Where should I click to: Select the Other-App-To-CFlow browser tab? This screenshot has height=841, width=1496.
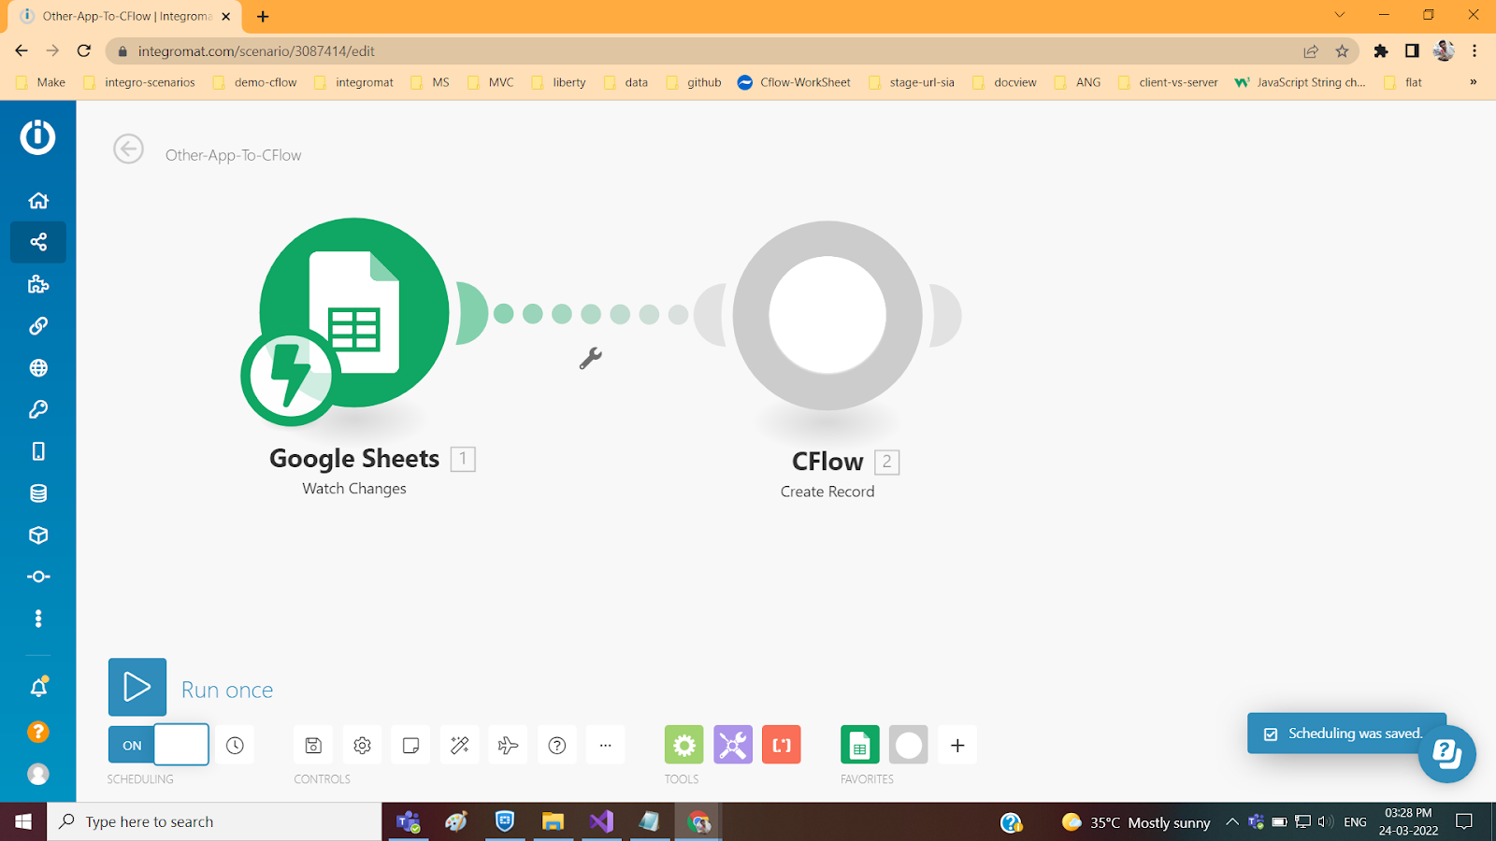[125, 17]
